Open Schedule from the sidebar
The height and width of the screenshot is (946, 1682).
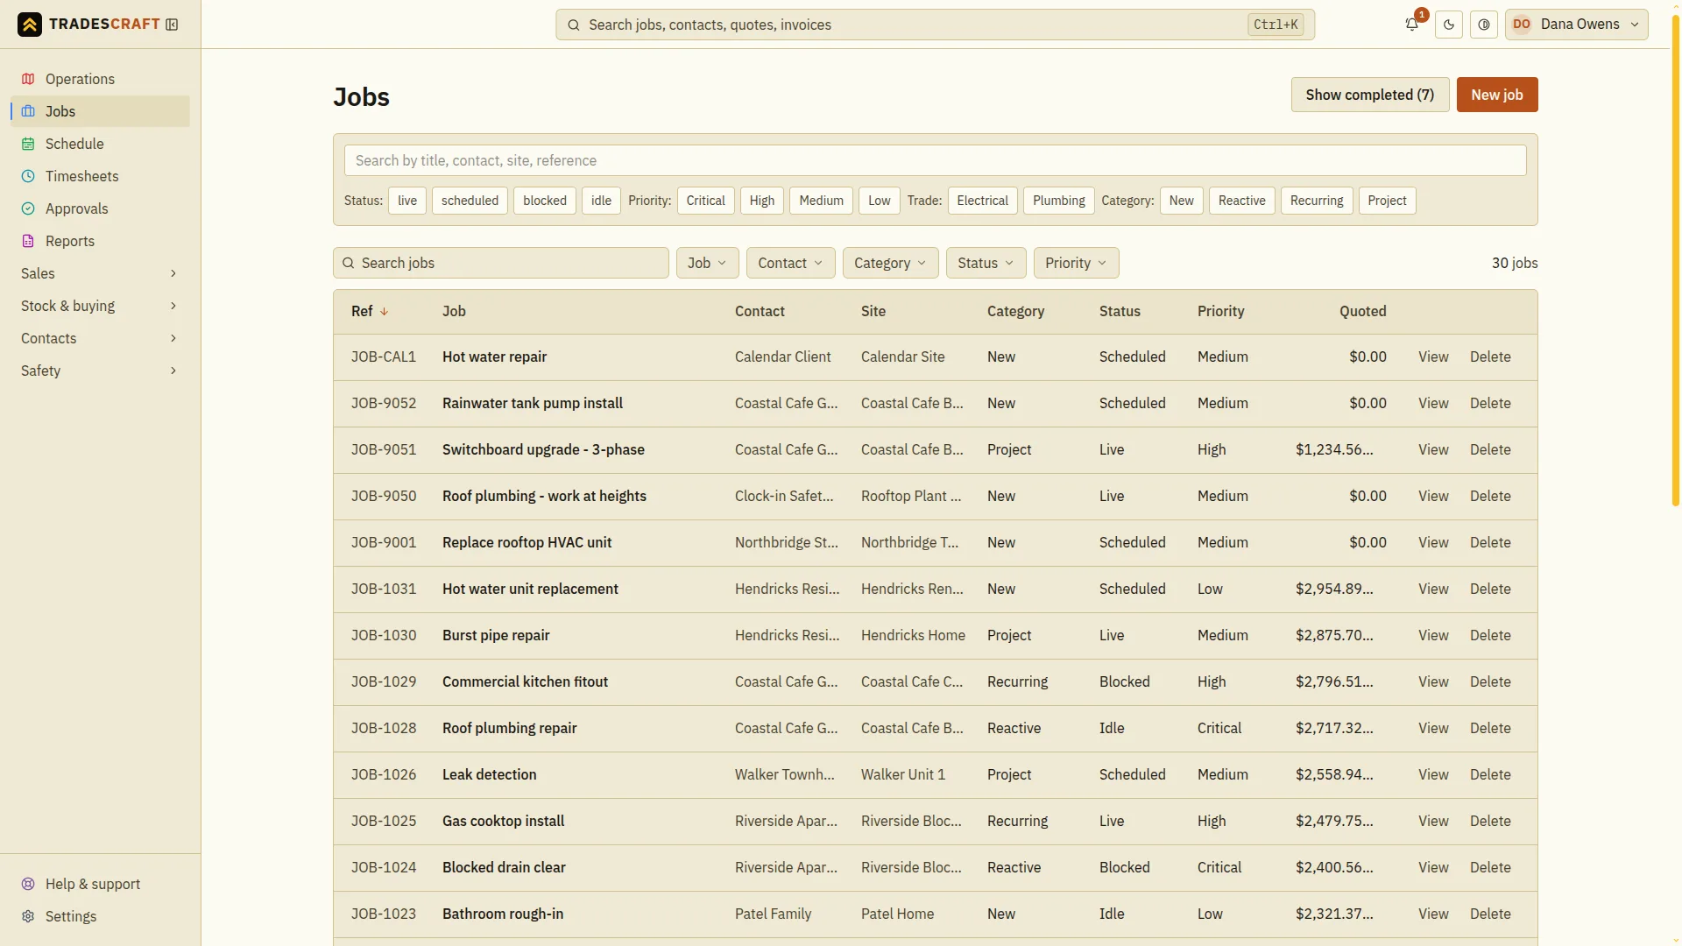[x=100, y=144]
